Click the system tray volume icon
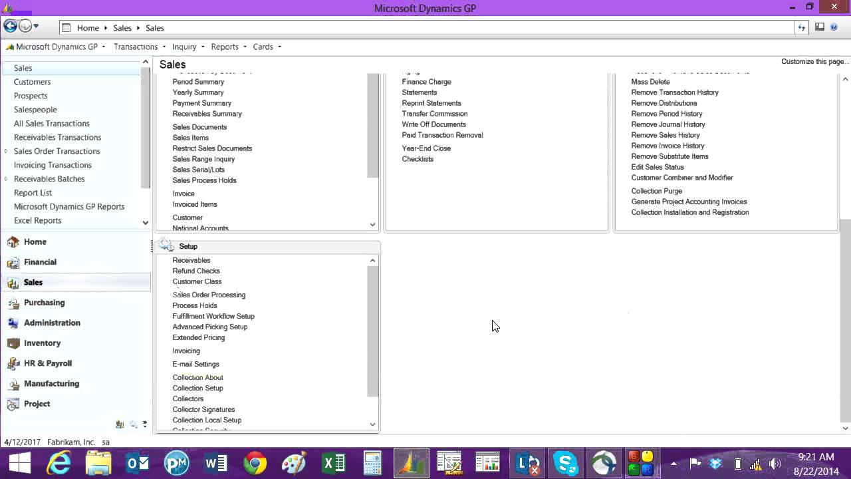This screenshot has height=479, width=851. (775, 464)
